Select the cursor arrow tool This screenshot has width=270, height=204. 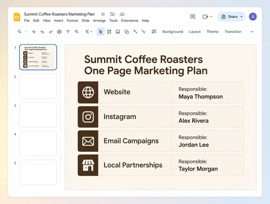tap(101, 32)
